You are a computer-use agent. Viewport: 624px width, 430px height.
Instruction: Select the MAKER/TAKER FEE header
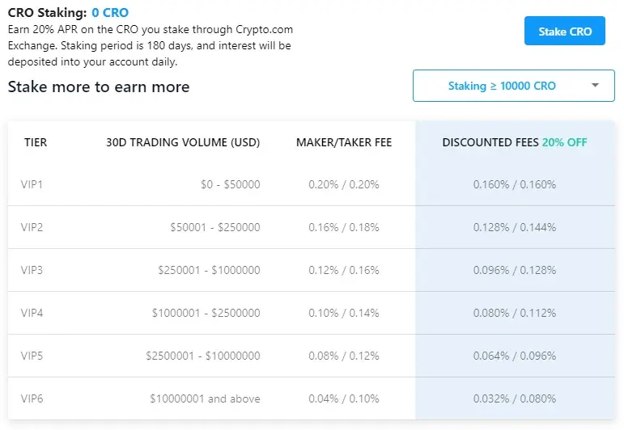pyautogui.click(x=344, y=142)
